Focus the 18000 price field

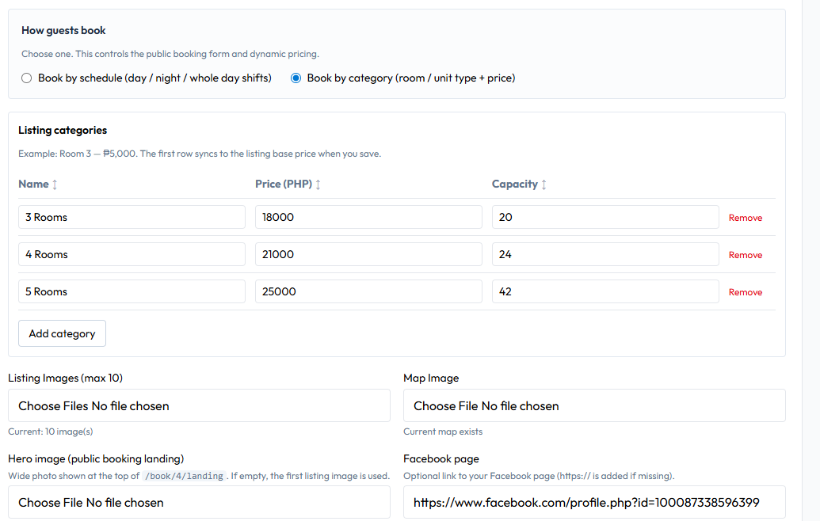[x=368, y=217]
